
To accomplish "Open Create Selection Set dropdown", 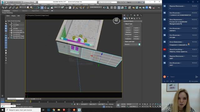I will pos(96,7).
